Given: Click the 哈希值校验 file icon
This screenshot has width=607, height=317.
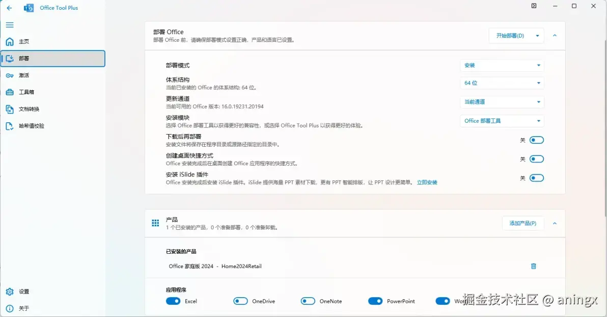Looking at the screenshot, I should 10,126.
